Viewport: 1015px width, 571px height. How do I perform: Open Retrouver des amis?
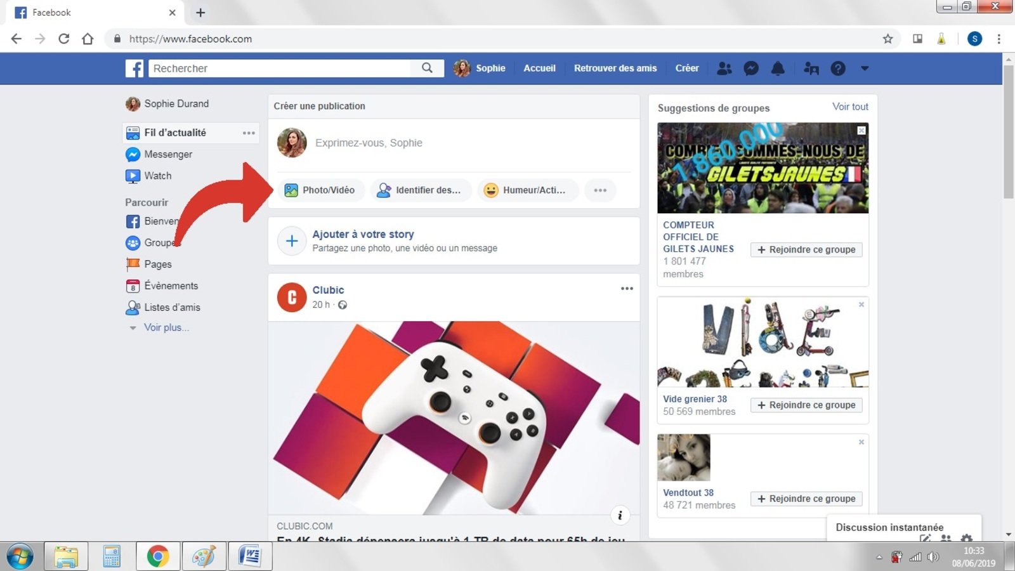point(615,68)
